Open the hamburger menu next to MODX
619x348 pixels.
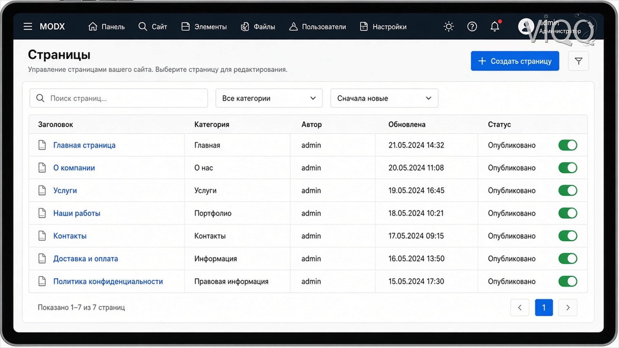click(28, 26)
